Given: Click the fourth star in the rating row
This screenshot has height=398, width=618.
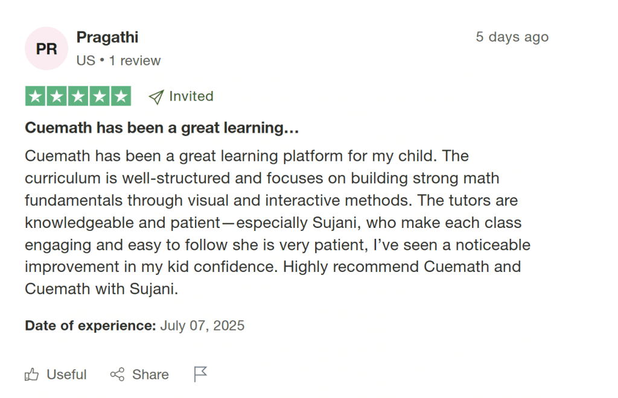Looking at the screenshot, I should [x=98, y=96].
